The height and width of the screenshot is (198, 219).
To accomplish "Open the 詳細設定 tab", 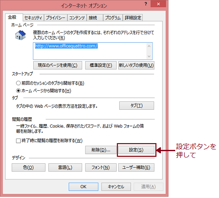I will (x=133, y=18).
